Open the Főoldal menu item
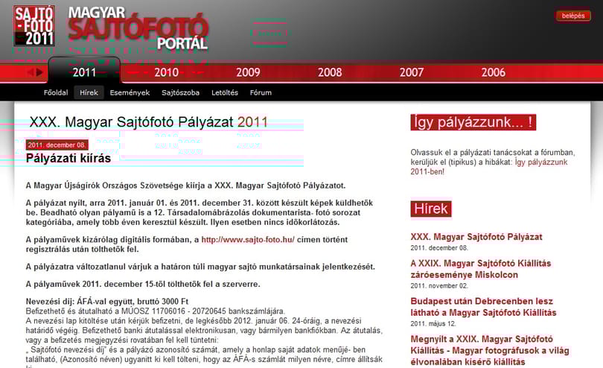The height and width of the screenshot is (368, 603). [56, 93]
